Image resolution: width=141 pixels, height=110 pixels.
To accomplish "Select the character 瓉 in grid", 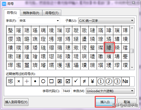I will [x=125, y=65].
